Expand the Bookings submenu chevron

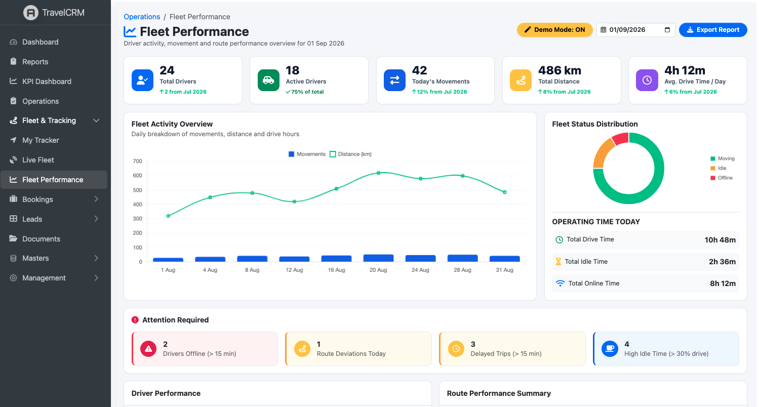point(96,199)
